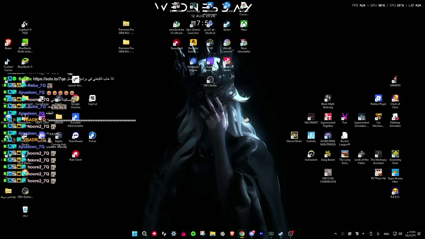
Task: Launch Brave browser from the desktop
Action: tap(8, 44)
